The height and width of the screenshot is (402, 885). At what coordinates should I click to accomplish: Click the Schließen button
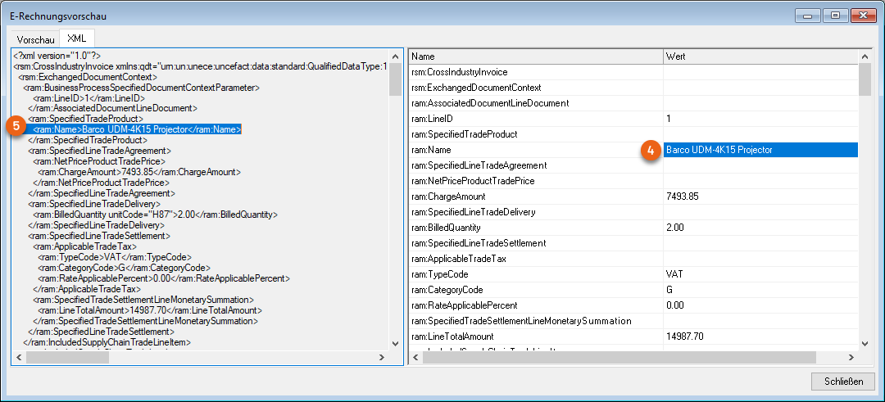tap(842, 382)
